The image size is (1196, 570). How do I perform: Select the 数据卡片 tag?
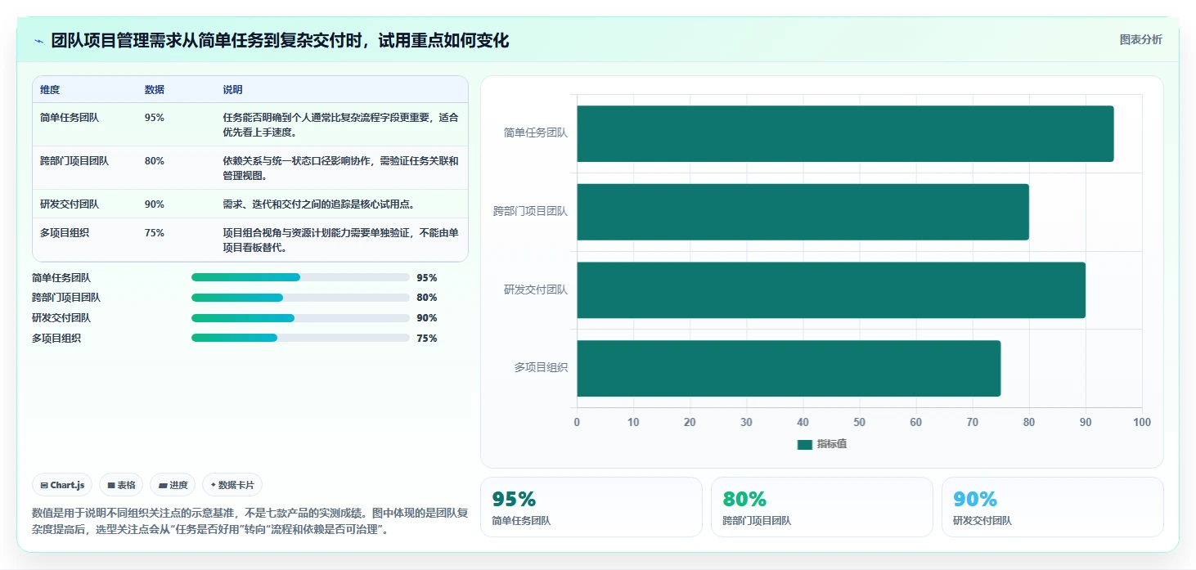[232, 485]
